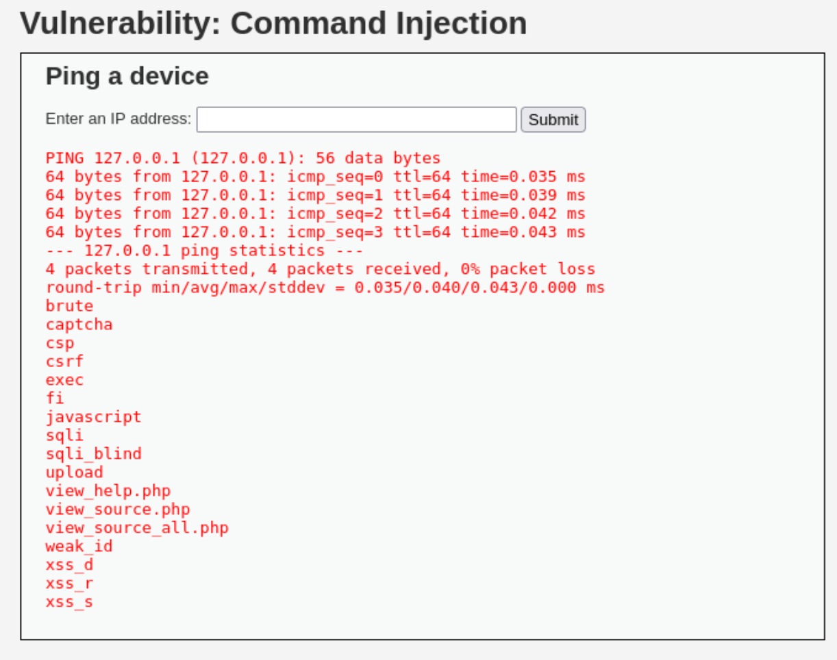Click the 'captcha' directory entry

[x=79, y=325]
